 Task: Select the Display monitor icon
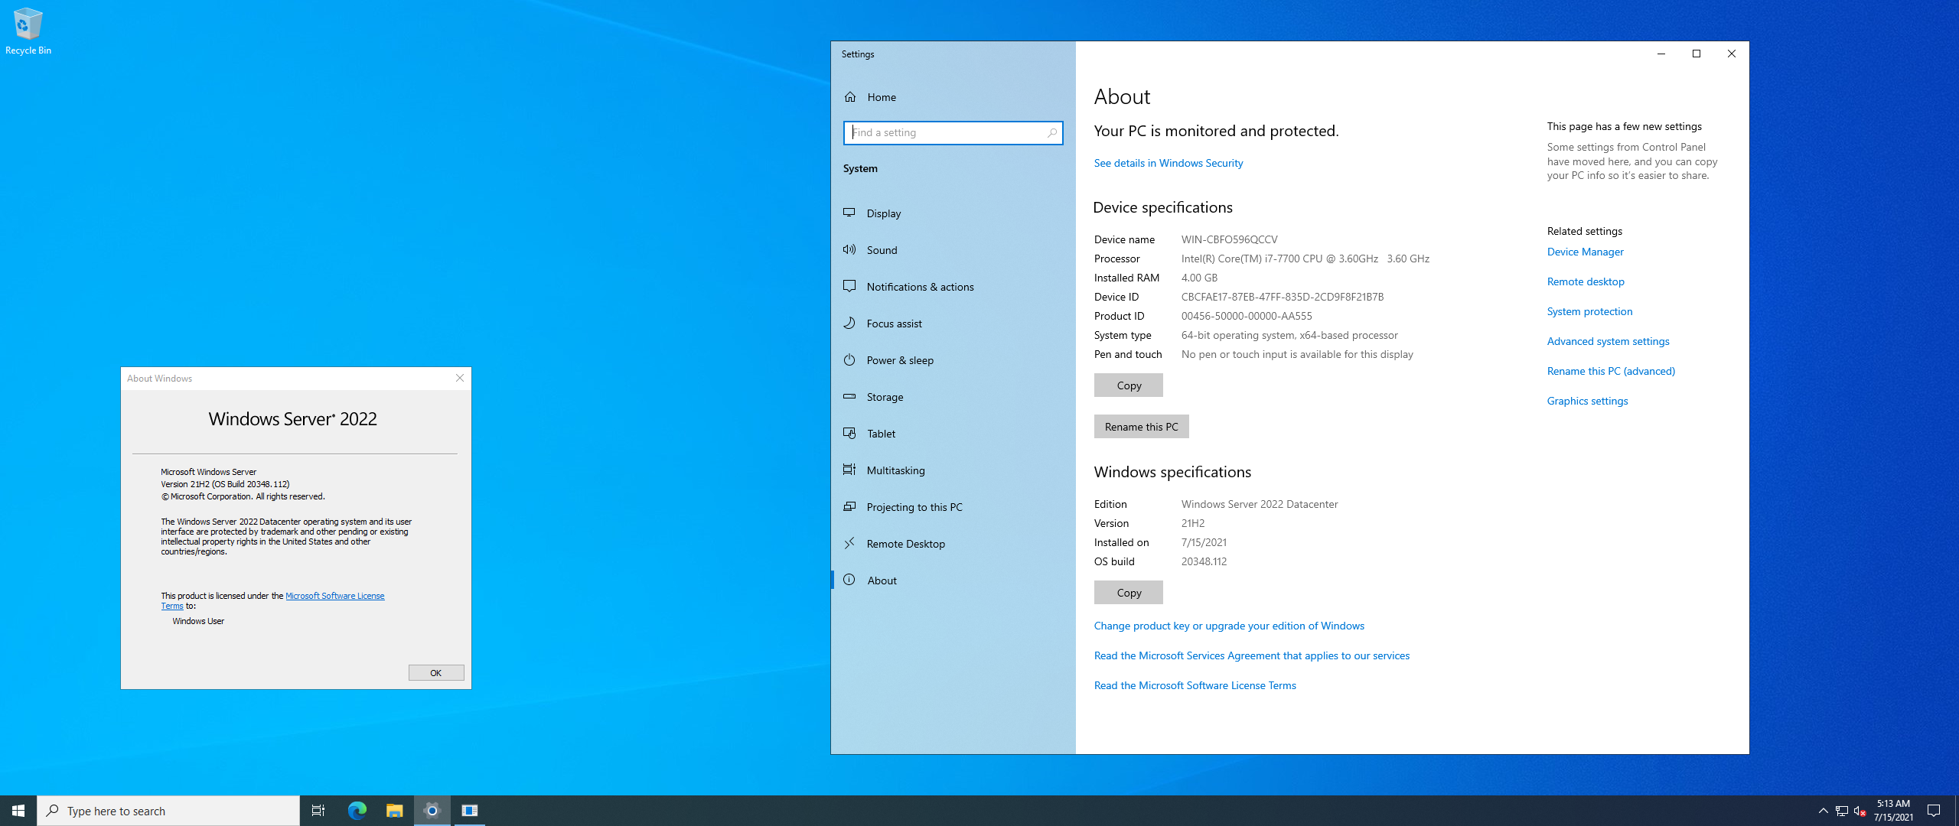tap(849, 213)
